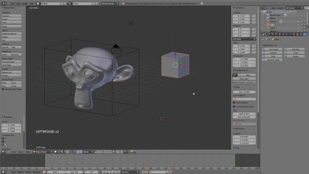The width and height of the screenshot is (309, 174).
Task: Enable Lock to Cursor checkbox
Action: [234, 102]
